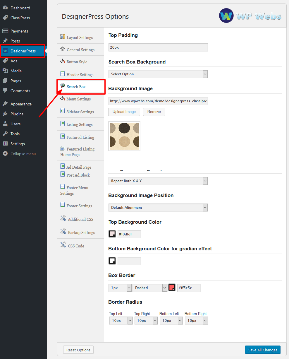Click the Background Image URL field
This screenshot has height=359, width=289.
[x=158, y=101]
